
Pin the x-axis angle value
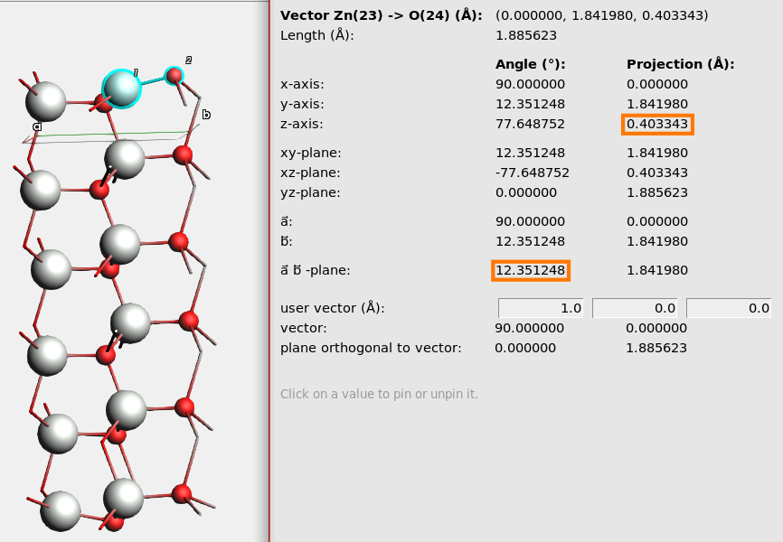[x=530, y=84]
